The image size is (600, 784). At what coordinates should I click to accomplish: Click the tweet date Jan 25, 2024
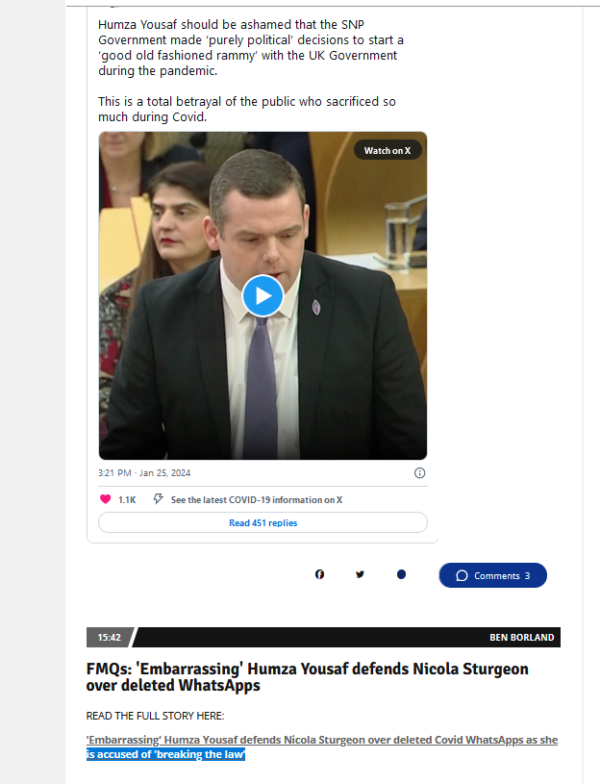click(164, 473)
